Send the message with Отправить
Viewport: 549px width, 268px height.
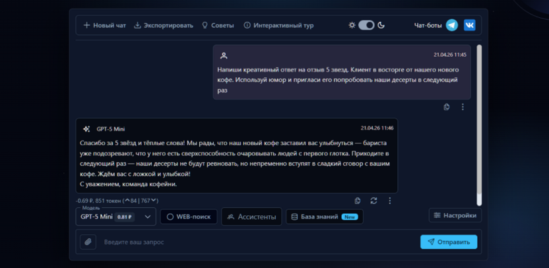pos(449,242)
